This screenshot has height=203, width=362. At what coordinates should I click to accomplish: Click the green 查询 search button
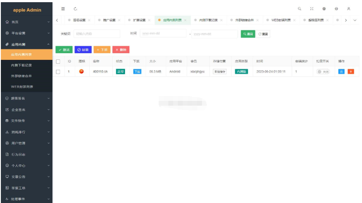coord(248,34)
